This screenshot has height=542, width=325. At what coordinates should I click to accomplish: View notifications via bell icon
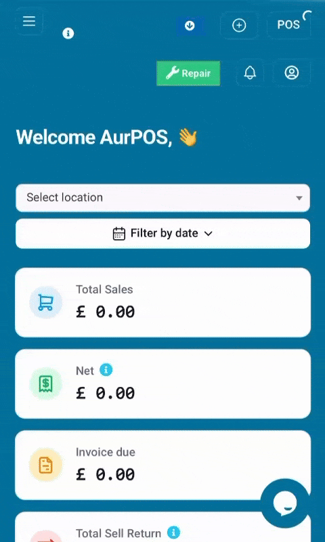(x=250, y=72)
